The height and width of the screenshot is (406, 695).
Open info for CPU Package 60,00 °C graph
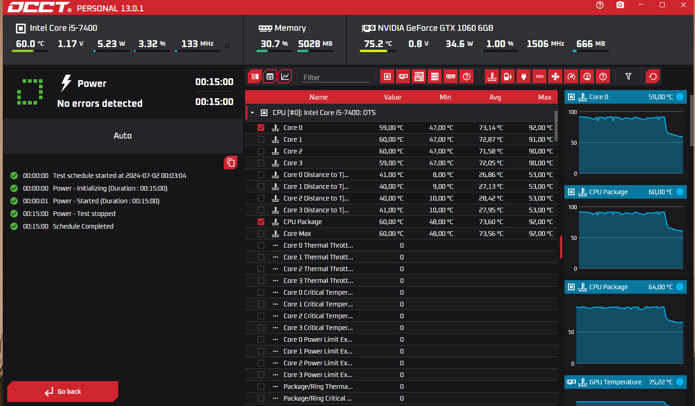point(680,192)
